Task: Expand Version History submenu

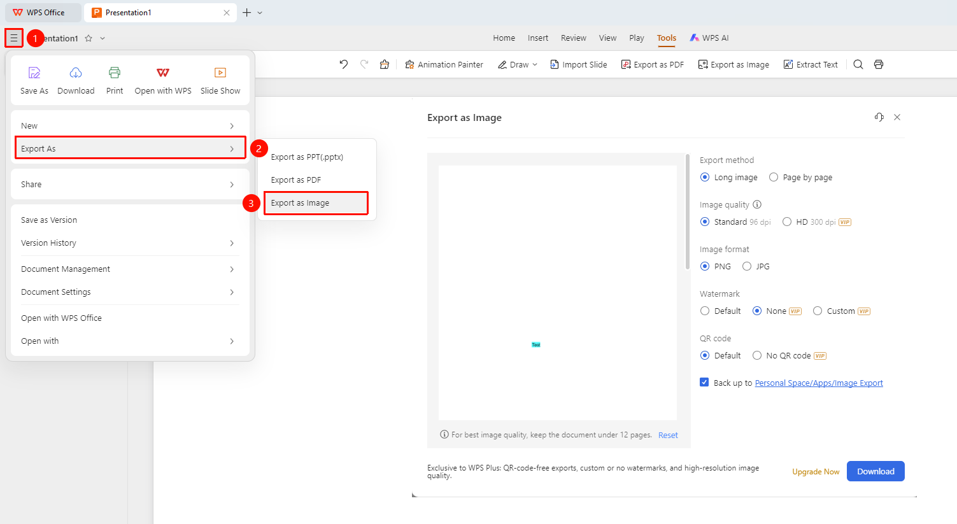Action: click(x=129, y=243)
